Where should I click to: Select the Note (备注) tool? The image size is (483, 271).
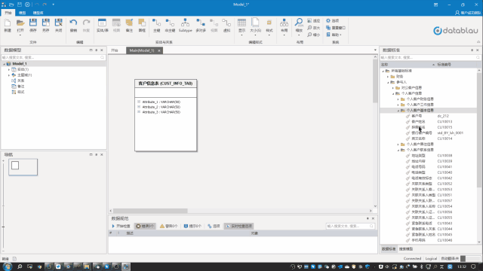[x=129, y=25]
